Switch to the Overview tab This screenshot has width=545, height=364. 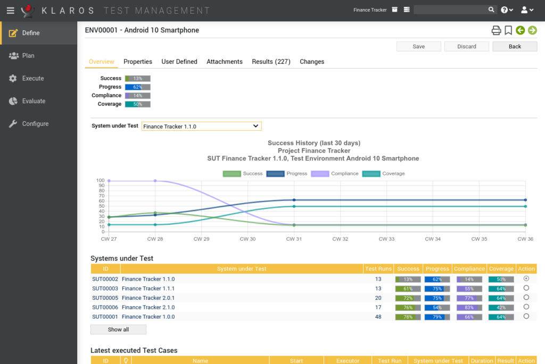[101, 62]
